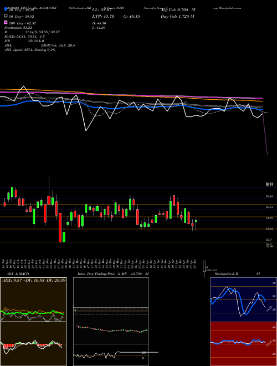The image size is (277, 366).
Task: Click the 60.84 price axis label
Action: click(269, 207)
